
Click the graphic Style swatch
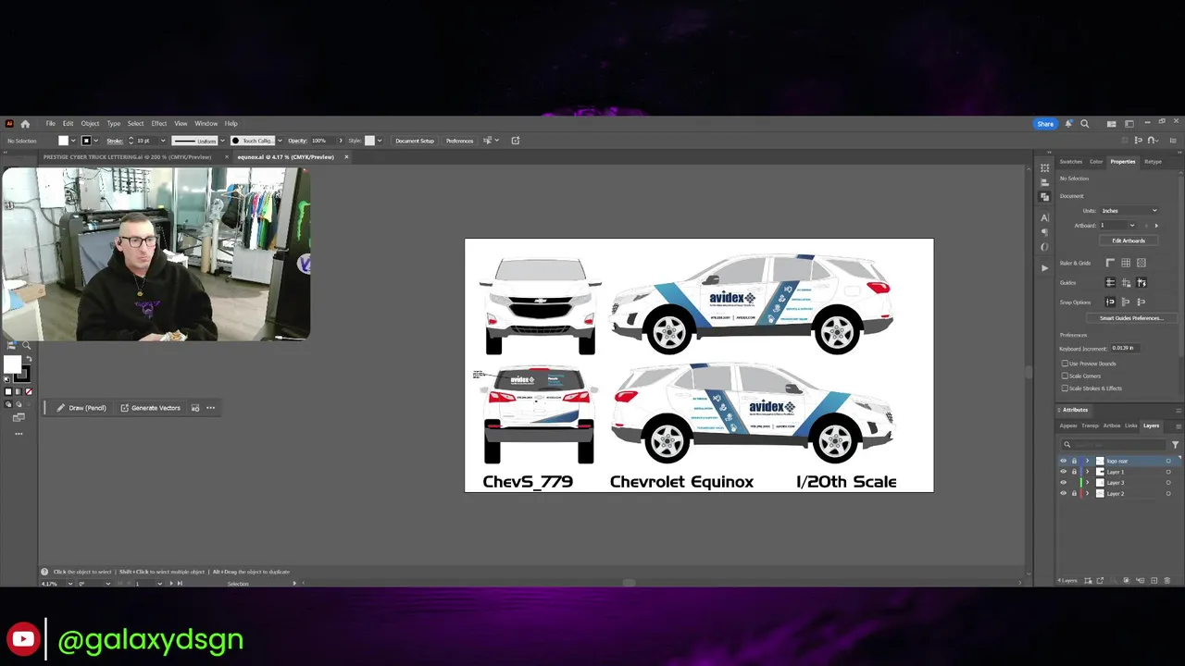[x=369, y=141]
